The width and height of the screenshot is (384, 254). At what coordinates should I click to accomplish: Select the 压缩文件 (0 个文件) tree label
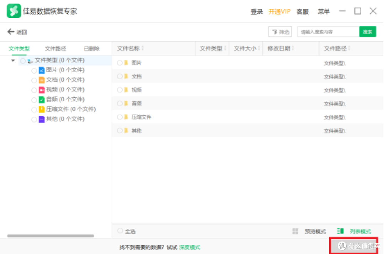click(x=71, y=109)
